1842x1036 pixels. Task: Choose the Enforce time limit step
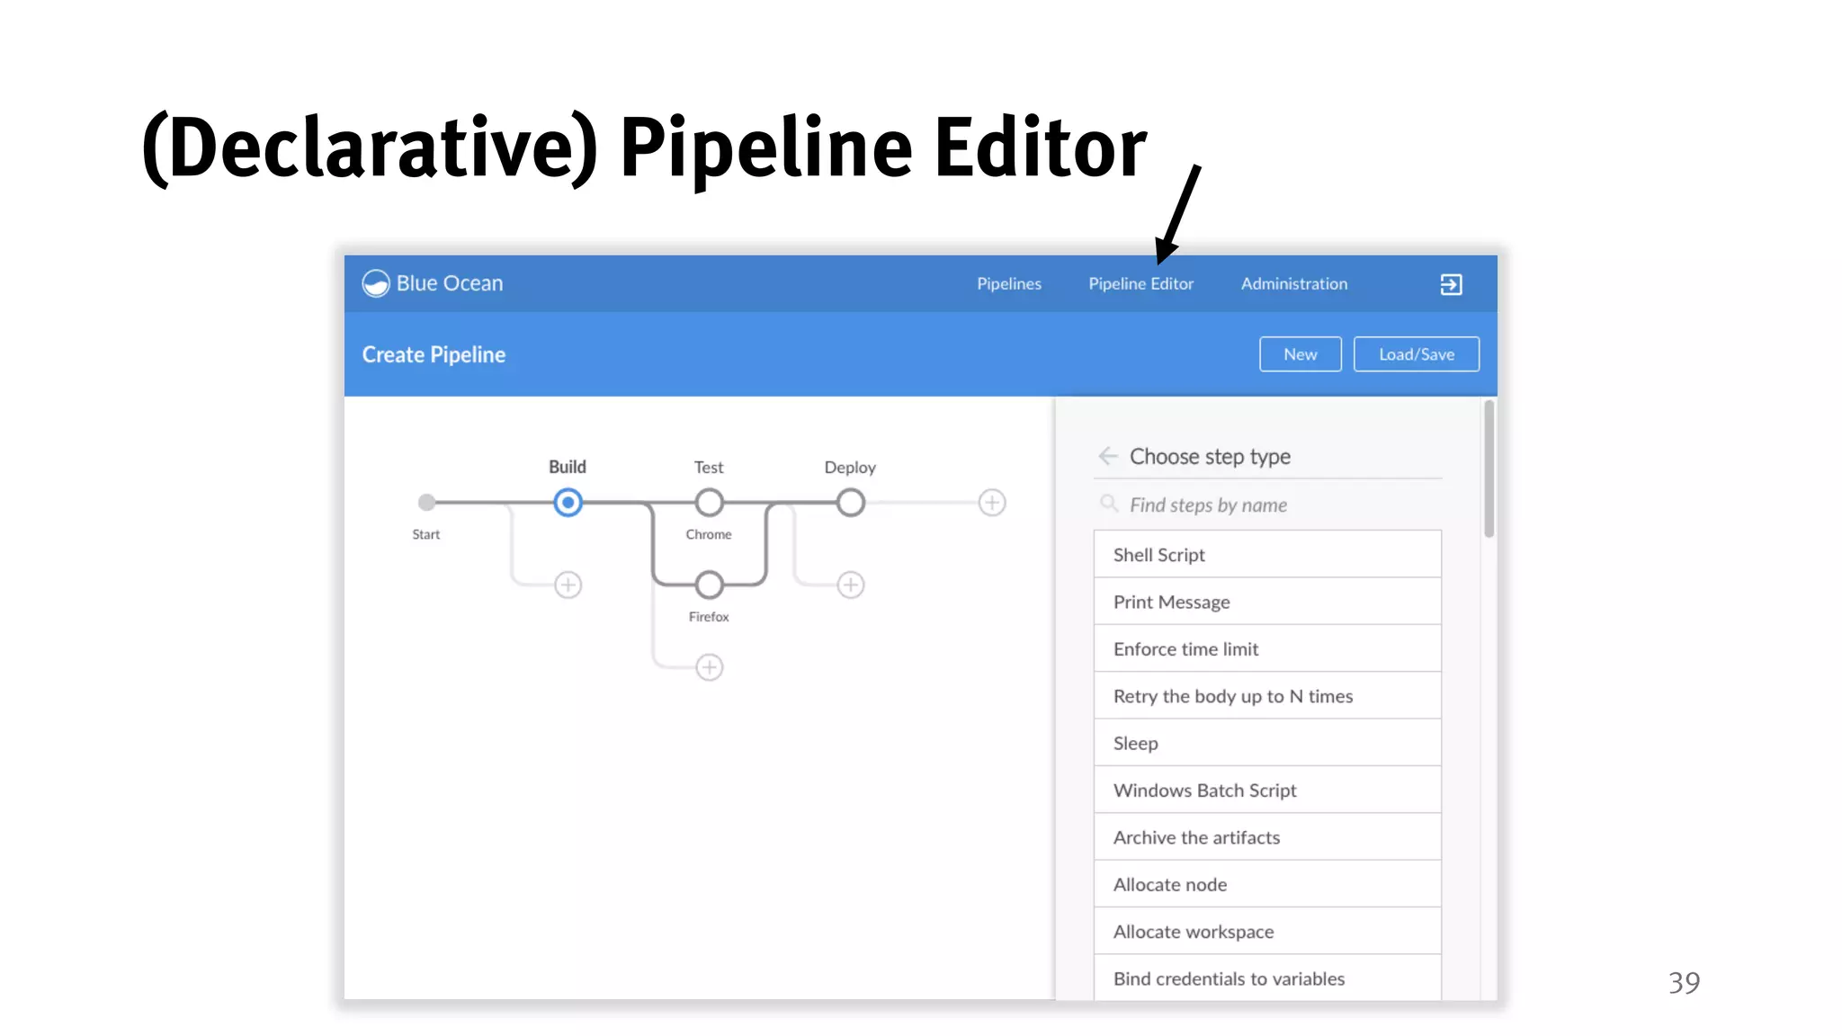point(1267,648)
